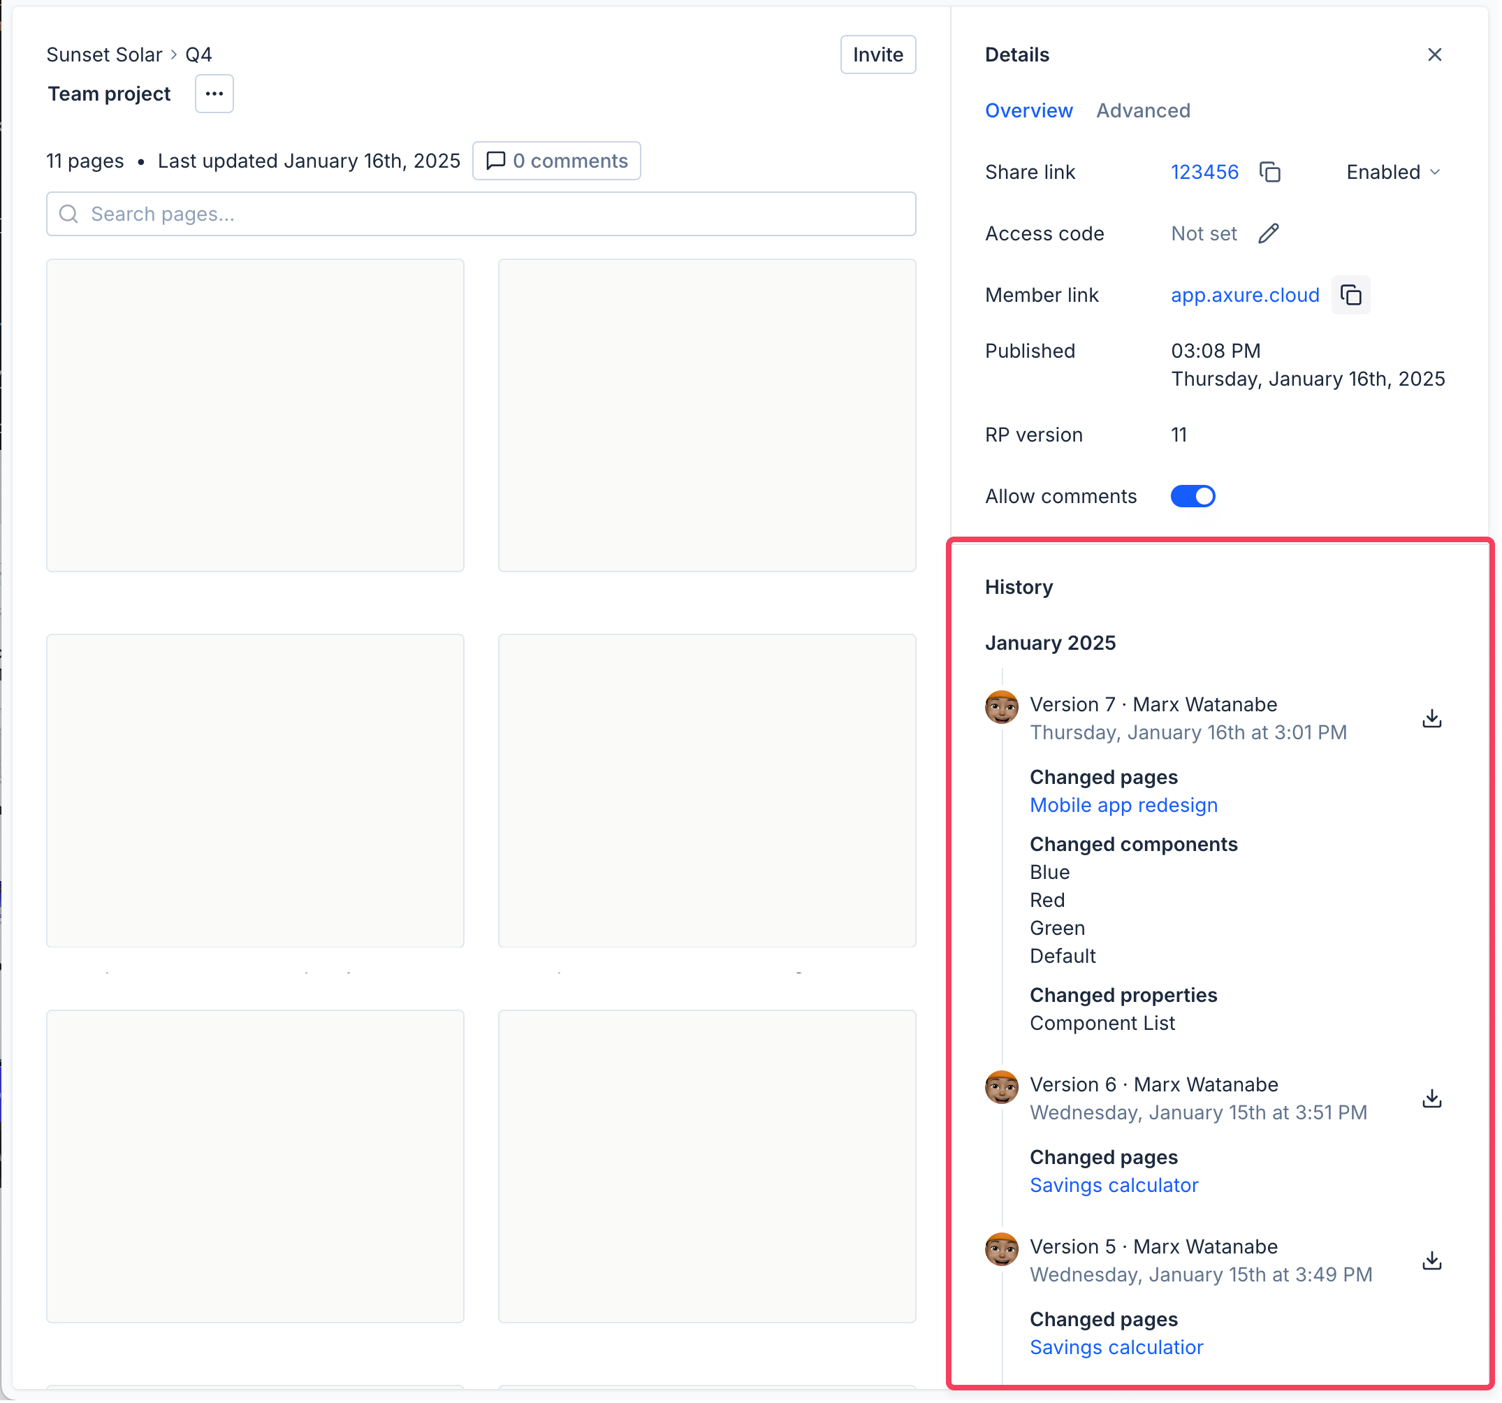Click the pencil icon to edit access code

pyautogui.click(x=1269, y=233)
